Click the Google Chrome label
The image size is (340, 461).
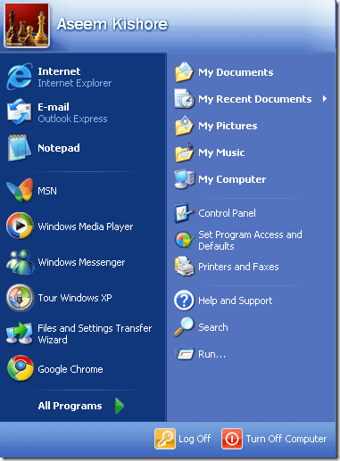[x=70, y=369]
